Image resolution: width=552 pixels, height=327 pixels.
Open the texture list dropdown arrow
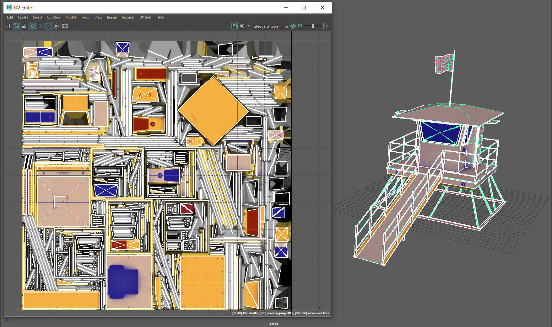pyautogui.click(x=248, y=26)
